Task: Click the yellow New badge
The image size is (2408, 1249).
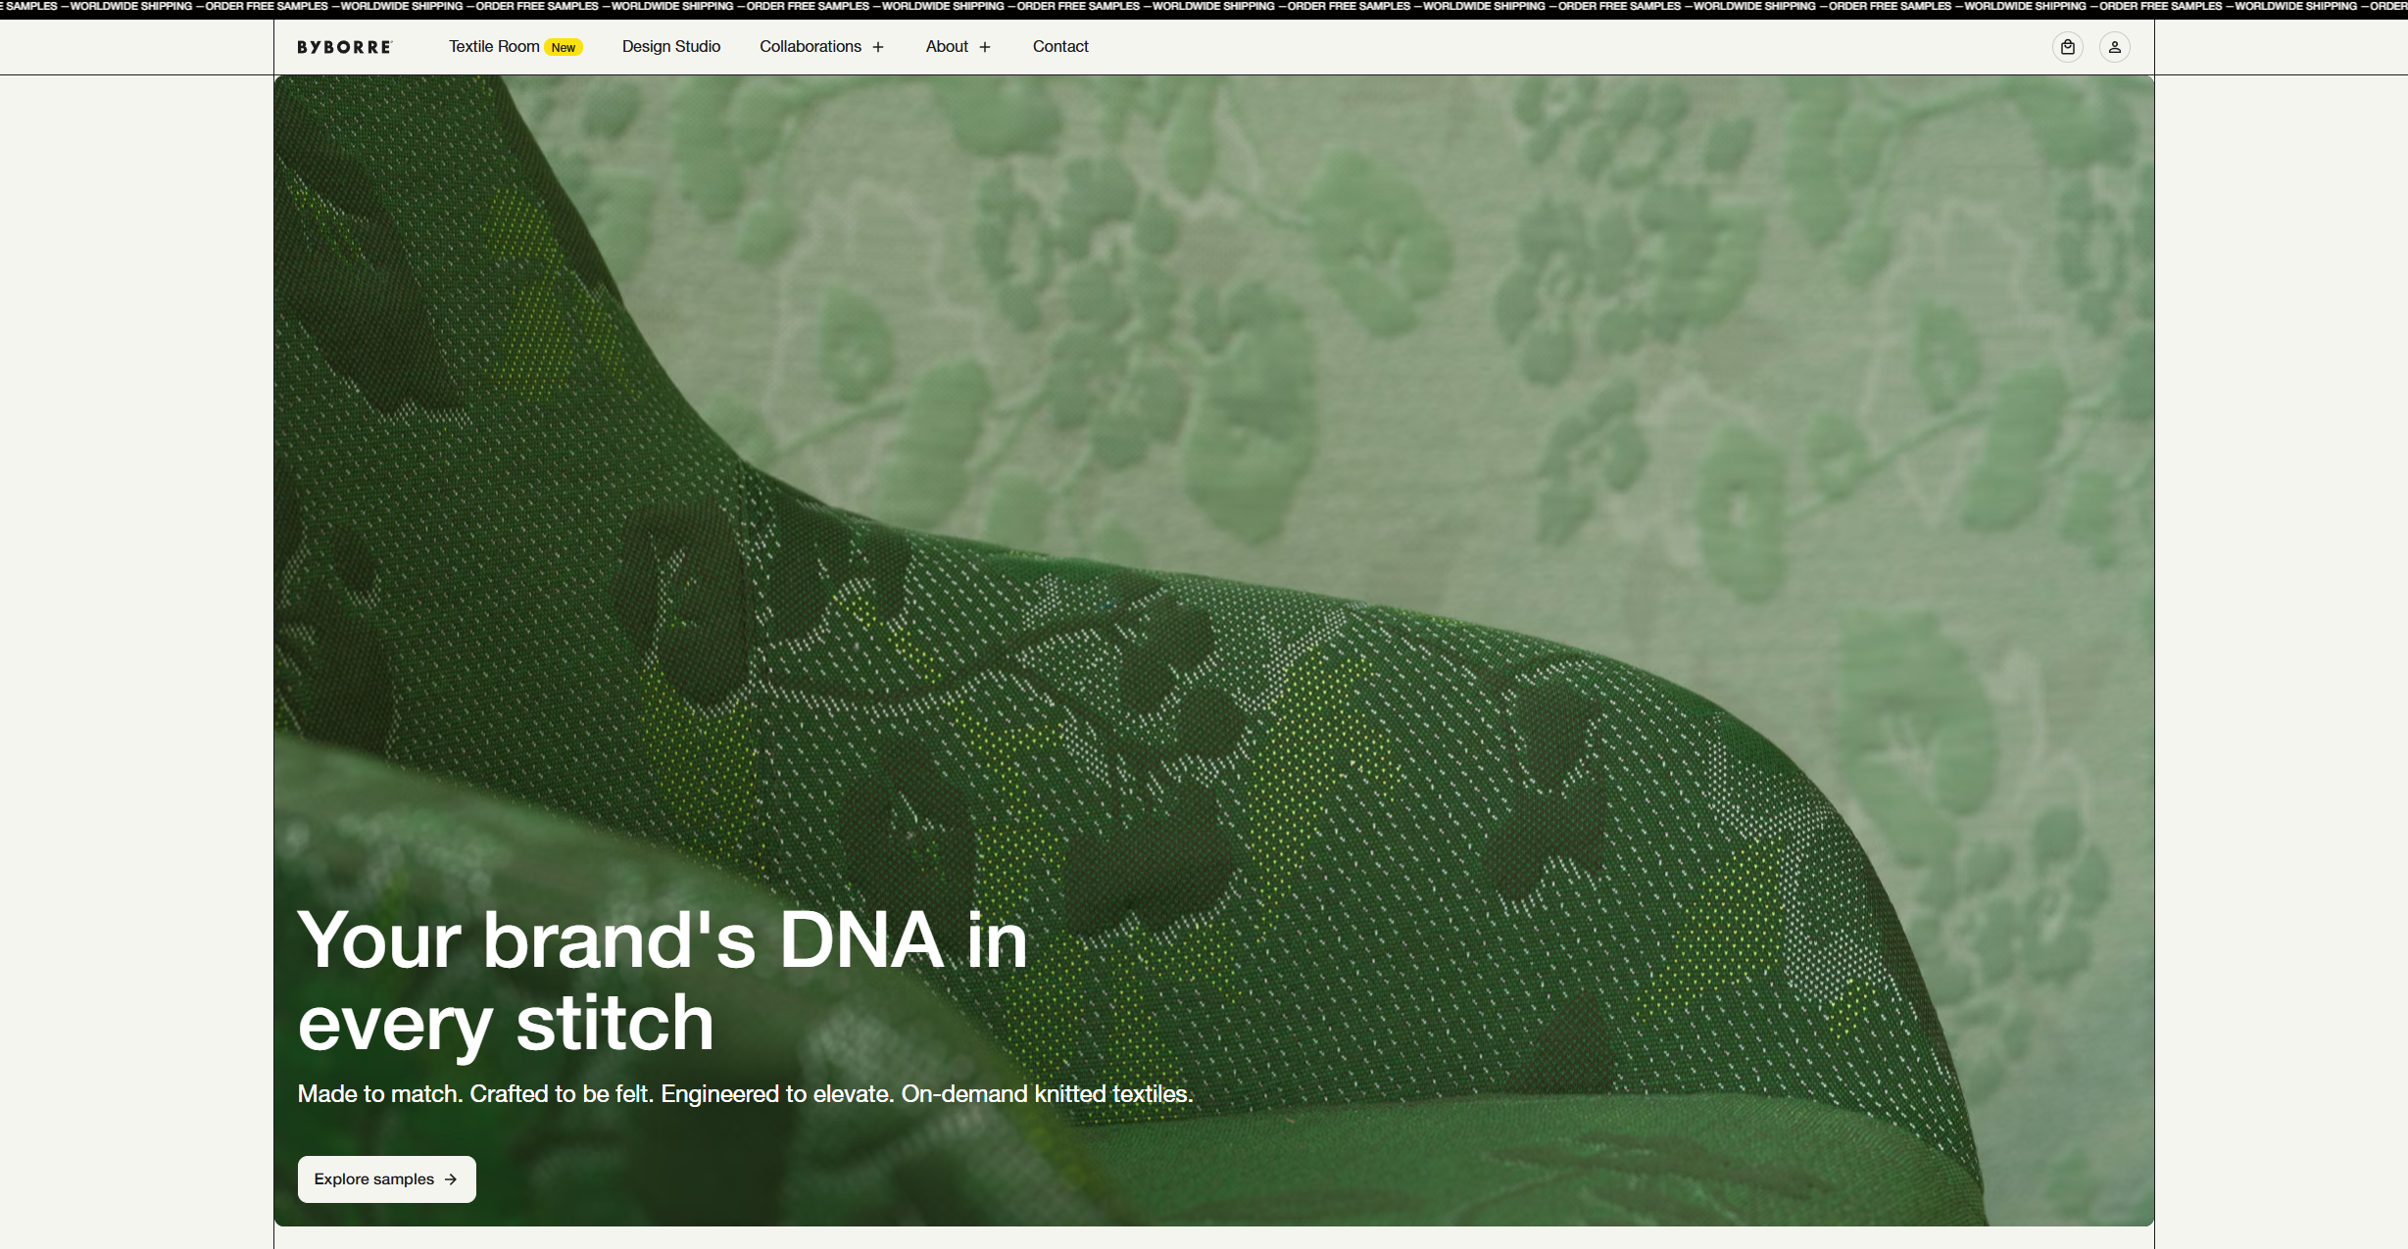Action: (x=564, y=47)
